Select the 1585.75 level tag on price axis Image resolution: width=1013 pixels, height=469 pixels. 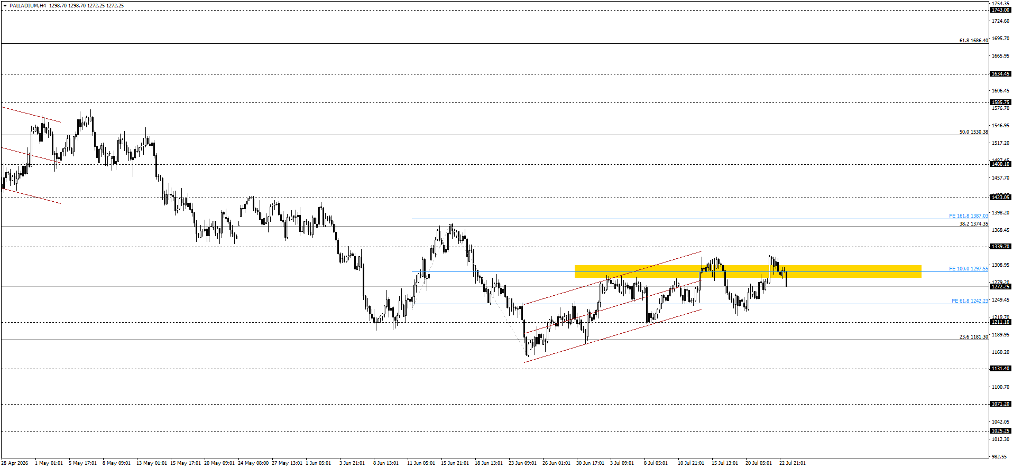(1000, 102)
